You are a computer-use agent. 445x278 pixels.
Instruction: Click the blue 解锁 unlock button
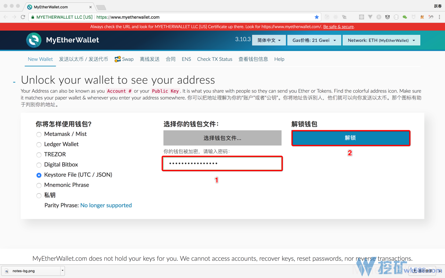click(351, 138)
